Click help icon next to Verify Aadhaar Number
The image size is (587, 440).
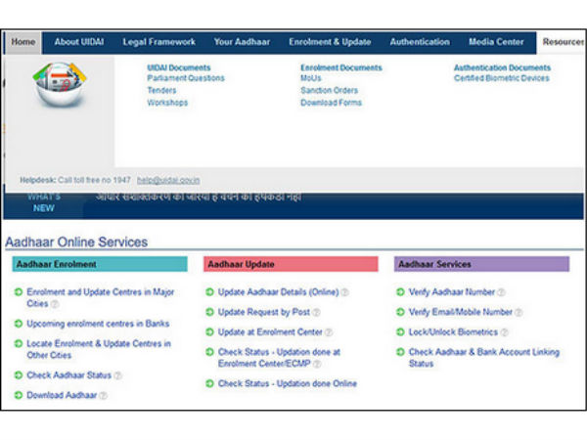pos(501,292)
